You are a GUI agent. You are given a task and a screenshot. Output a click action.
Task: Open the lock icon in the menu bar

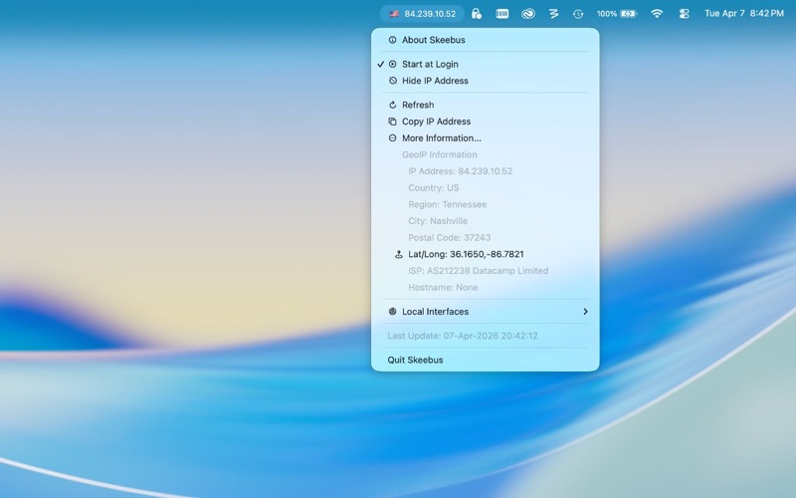(x=477, y=14)
